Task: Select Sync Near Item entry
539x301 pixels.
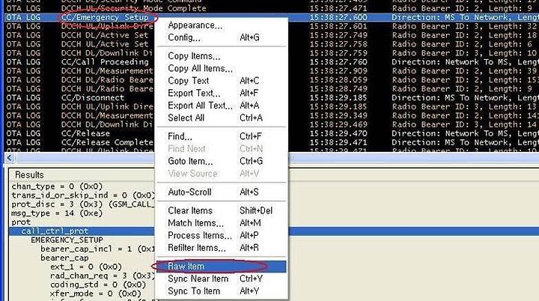Action: click(x=198, y=279)
